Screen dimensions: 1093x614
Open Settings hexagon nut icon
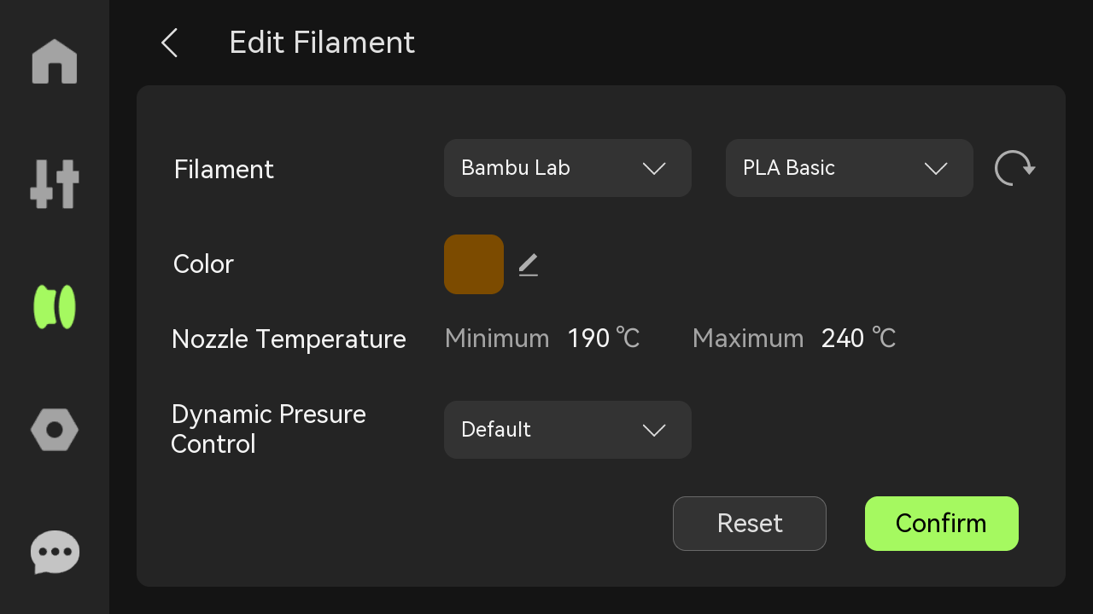[x=55, y=430]
